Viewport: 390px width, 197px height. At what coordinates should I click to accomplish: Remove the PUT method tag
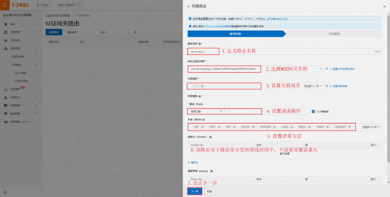point(234,127)
